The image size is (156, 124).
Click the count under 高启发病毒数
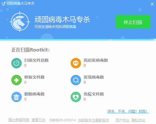(85, 65)
